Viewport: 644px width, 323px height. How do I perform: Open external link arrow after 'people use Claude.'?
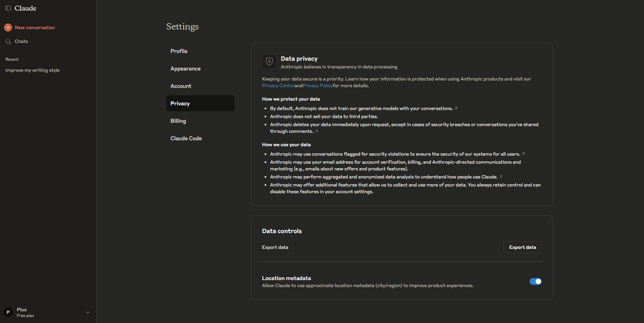(501, 177)
